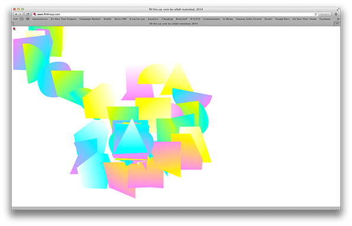
Task: Open the Reddit bookmark
Action: coord(107,19)
